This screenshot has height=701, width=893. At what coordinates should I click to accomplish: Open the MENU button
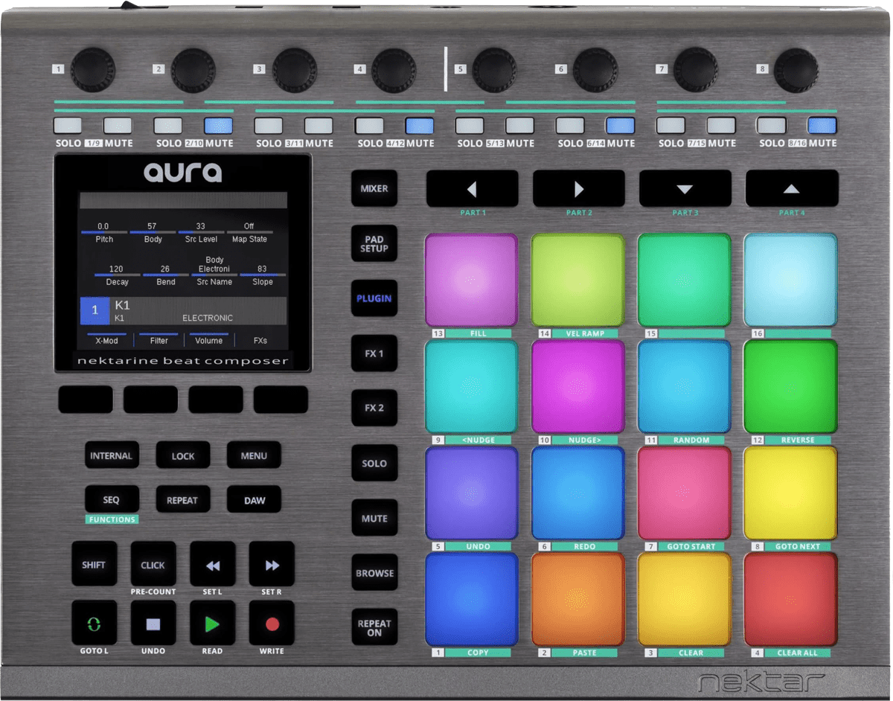click(x=254, y=455)
